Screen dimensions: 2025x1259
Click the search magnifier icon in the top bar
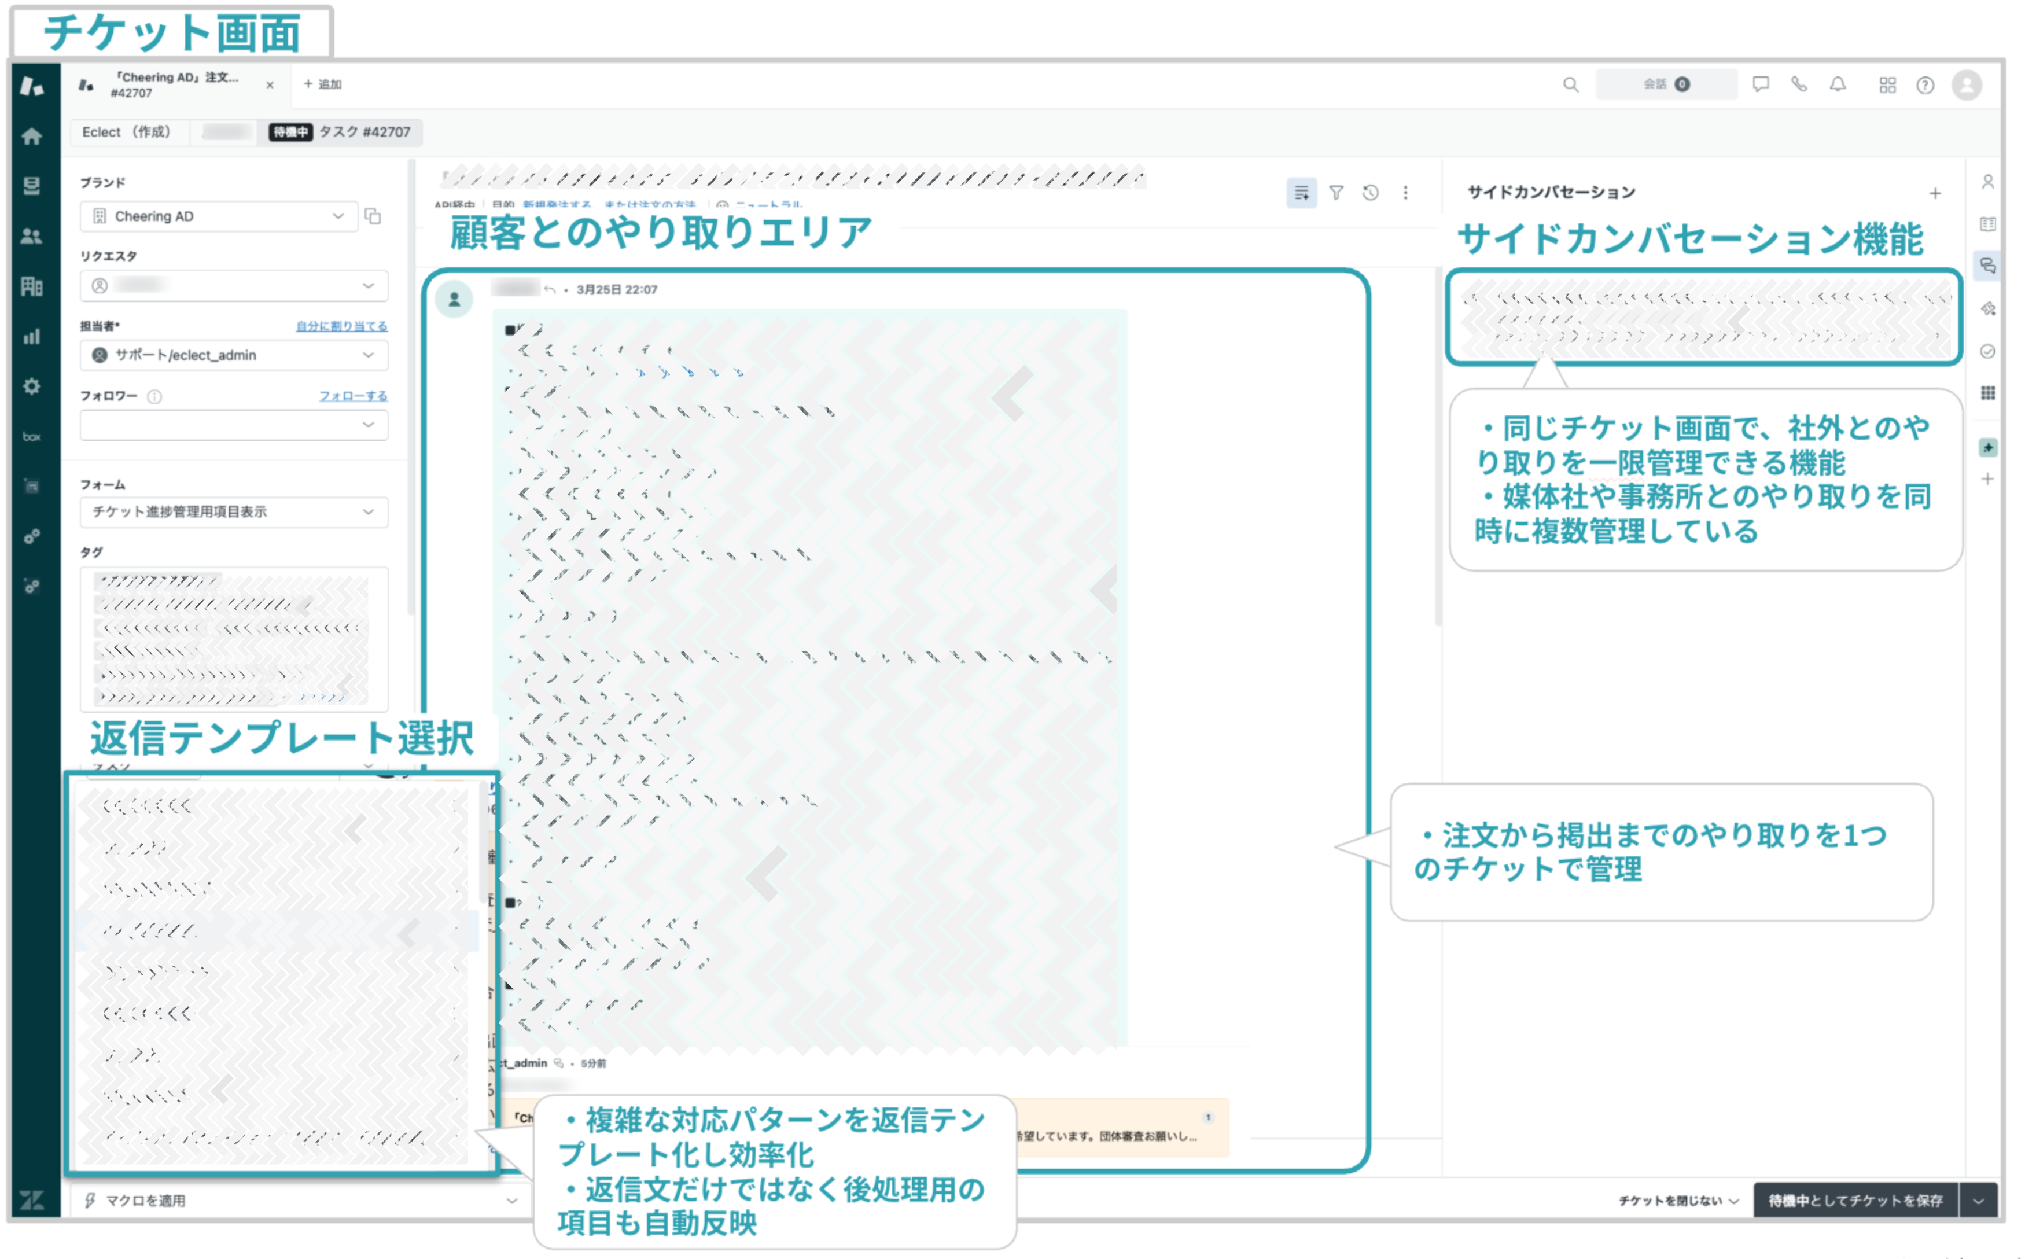coord(1570,84)
